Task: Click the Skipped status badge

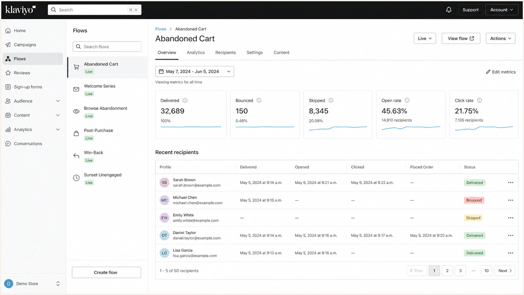Action: coord(473,218)
